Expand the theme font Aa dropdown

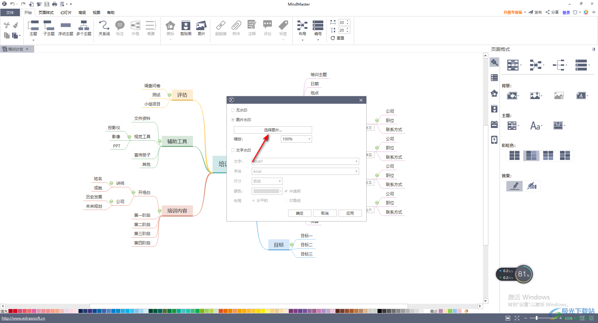(x=542, y=126)
